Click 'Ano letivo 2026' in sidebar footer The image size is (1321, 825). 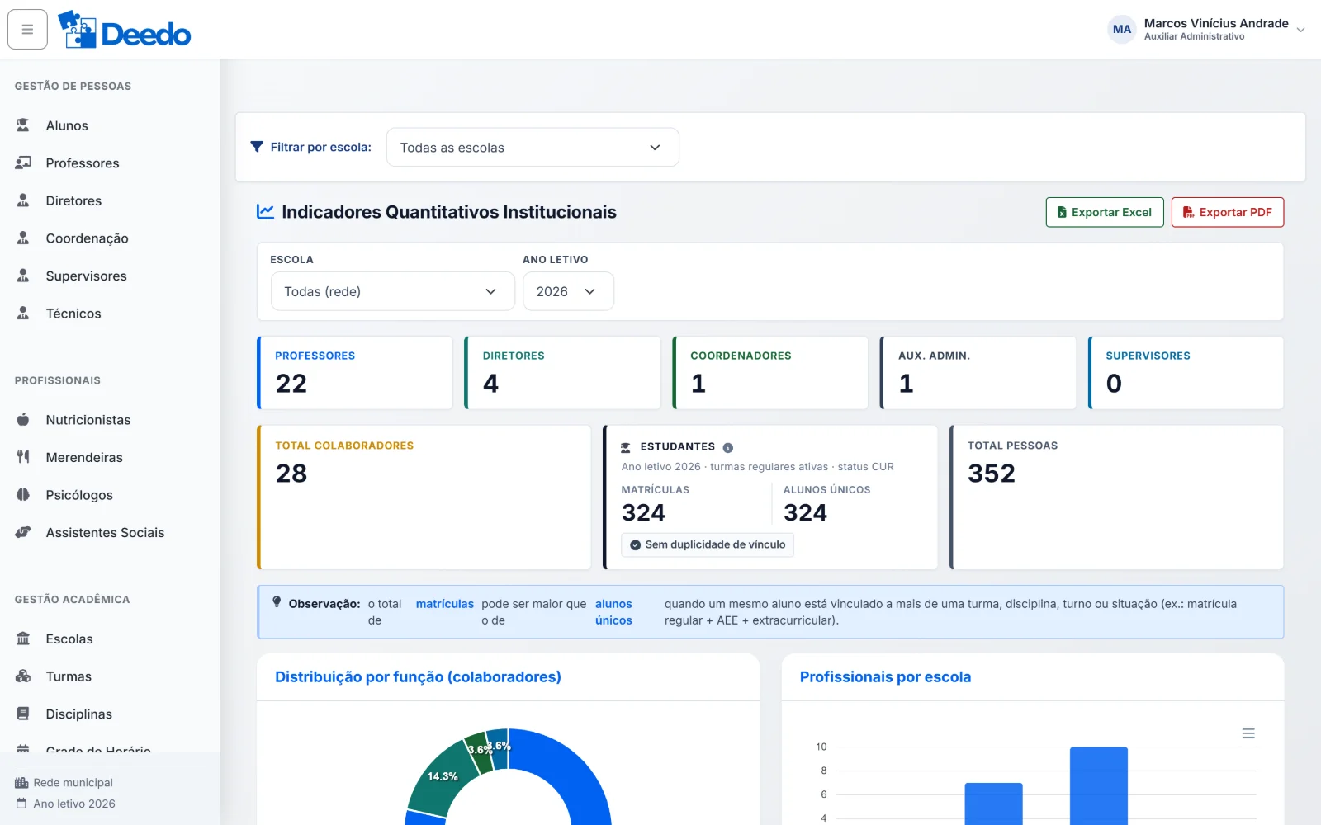point(74,804)
